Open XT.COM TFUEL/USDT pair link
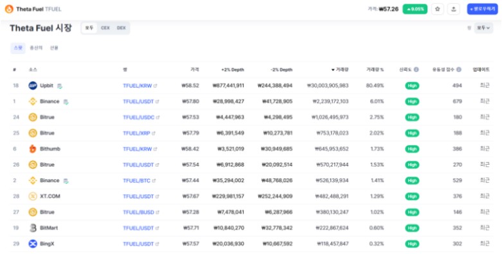 click(x=139, y=196)
